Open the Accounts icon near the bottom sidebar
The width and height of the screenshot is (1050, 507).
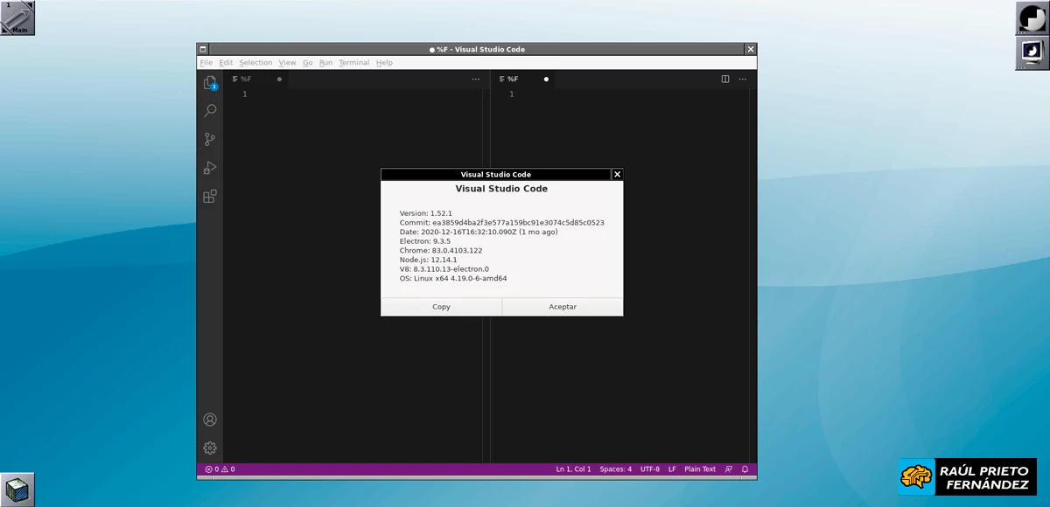(209, 419)
